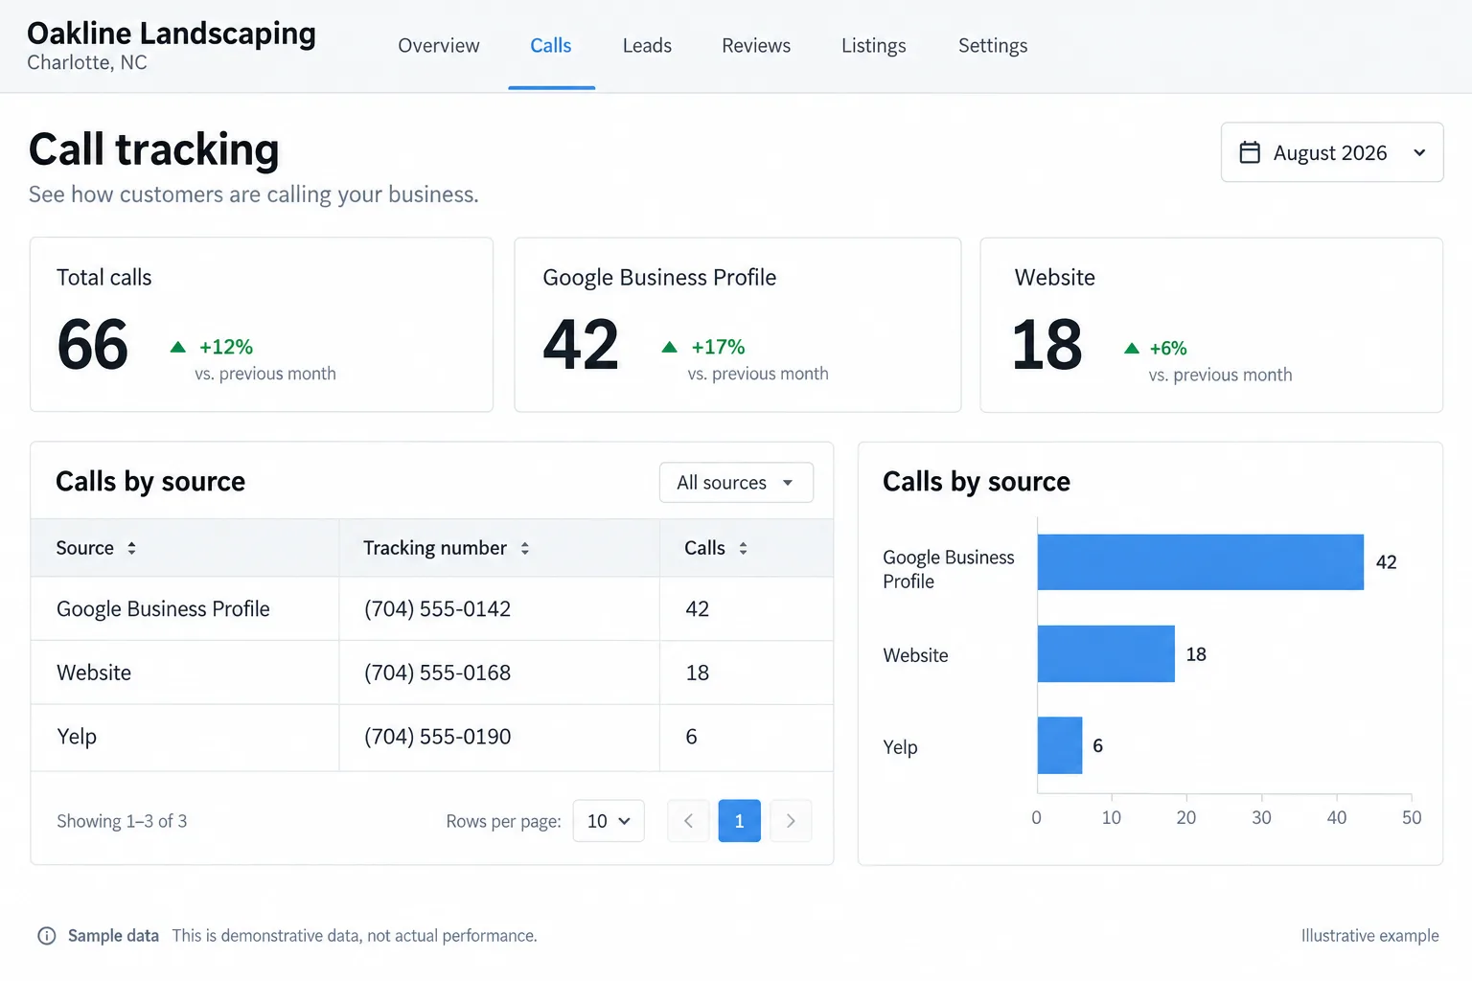Click the Tracking number column header label
The height and width of the screenshot is (981, 1472).
coord(435,548)
